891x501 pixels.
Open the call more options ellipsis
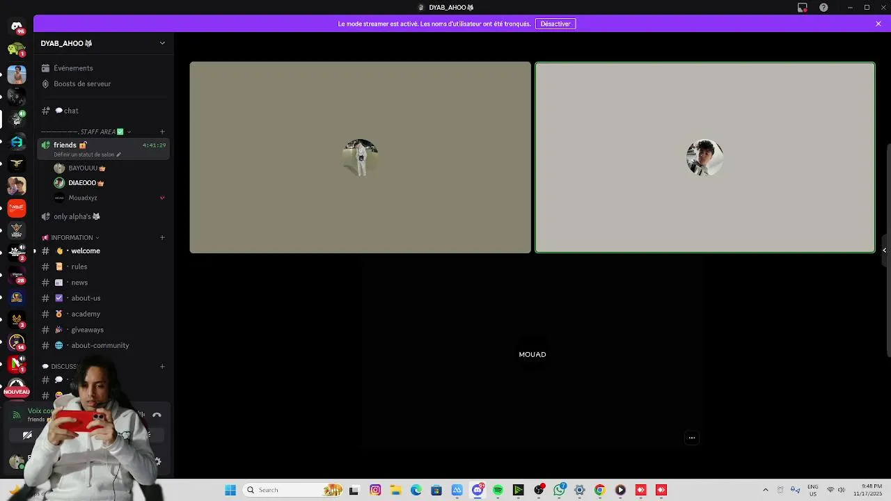coord(692,438)
